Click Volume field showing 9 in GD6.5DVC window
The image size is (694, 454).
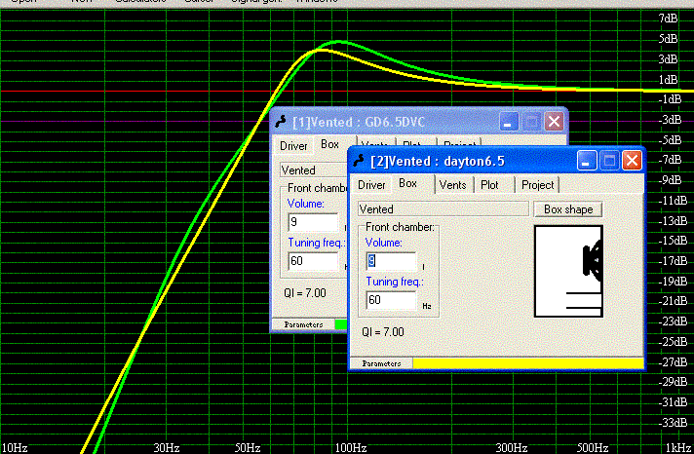pyautogui.click(x=313, y=222)
